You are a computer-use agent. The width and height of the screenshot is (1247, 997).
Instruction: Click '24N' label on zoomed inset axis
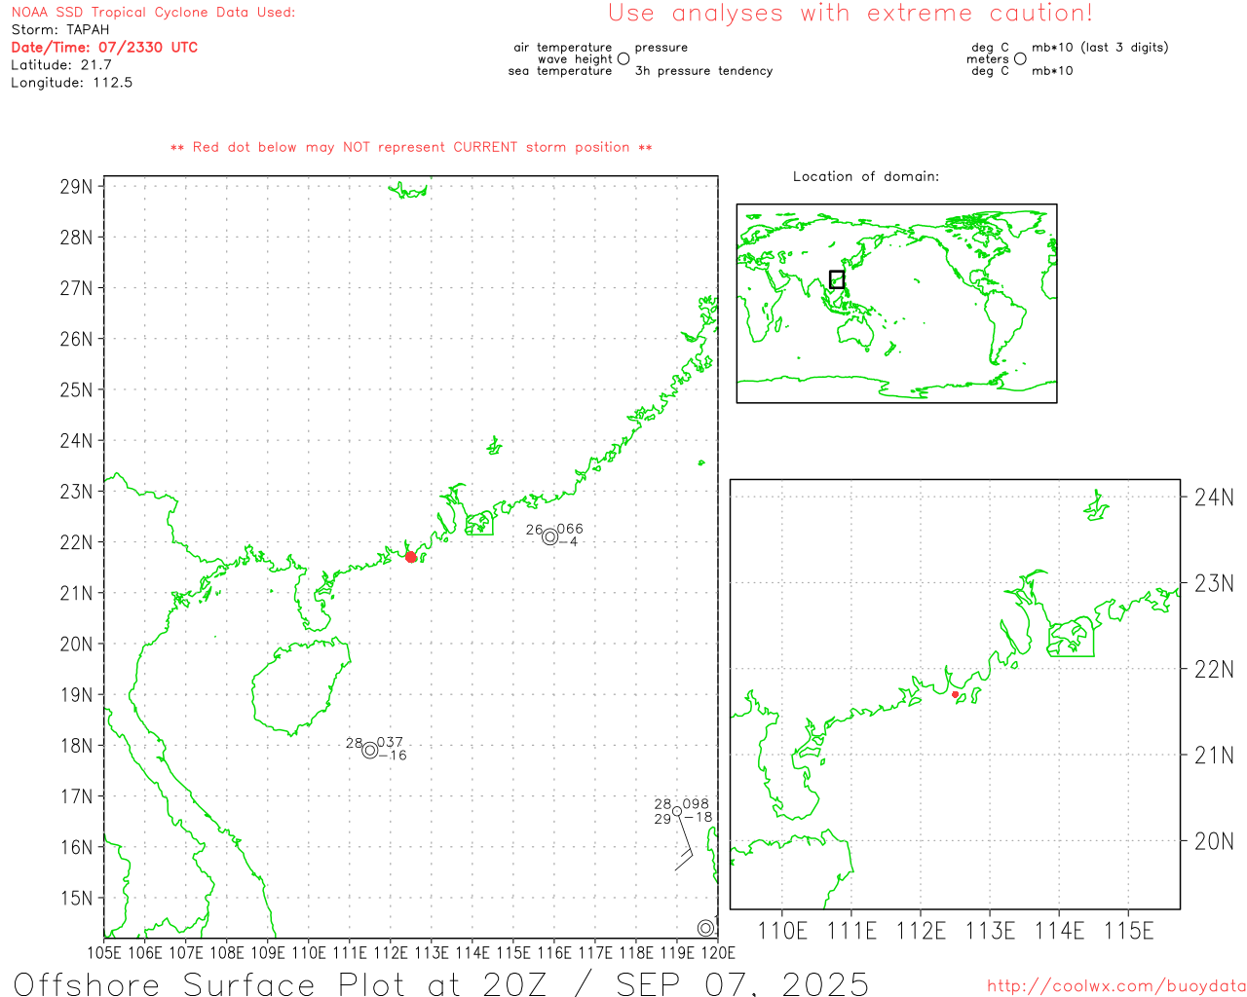coord(1214,498)
